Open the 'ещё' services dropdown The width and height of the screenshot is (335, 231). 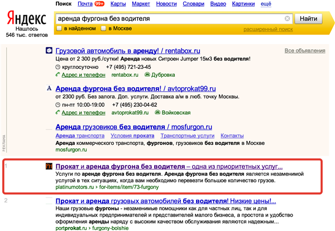(266, 4)
